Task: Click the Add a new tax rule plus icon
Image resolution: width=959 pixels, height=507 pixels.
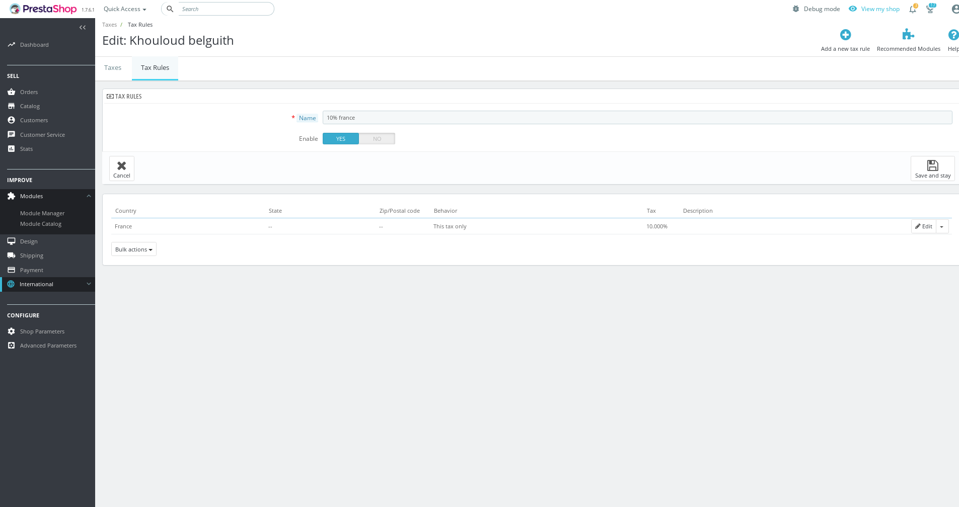Action: 845,35
